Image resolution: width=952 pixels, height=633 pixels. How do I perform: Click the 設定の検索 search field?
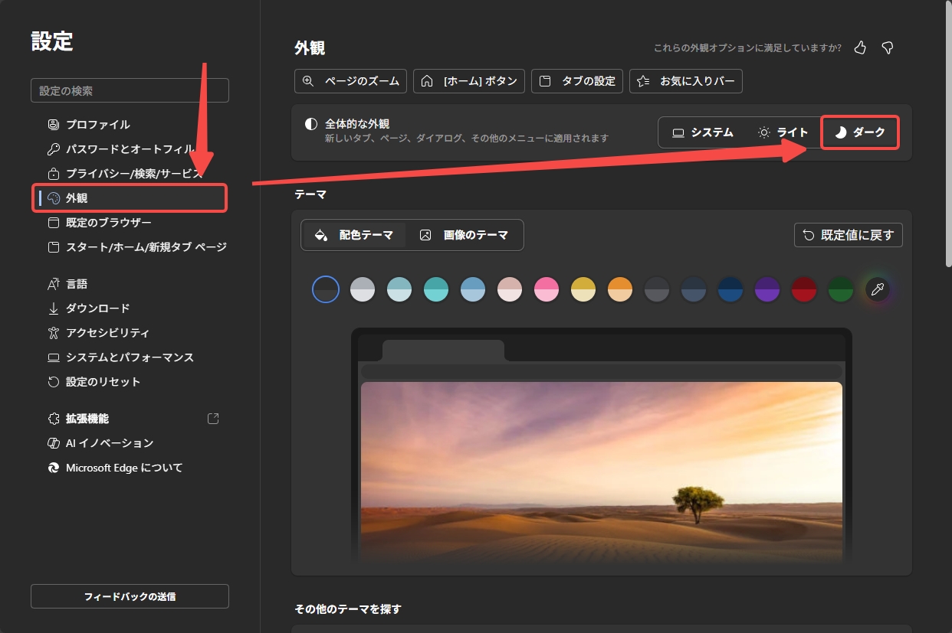[130, 90]
